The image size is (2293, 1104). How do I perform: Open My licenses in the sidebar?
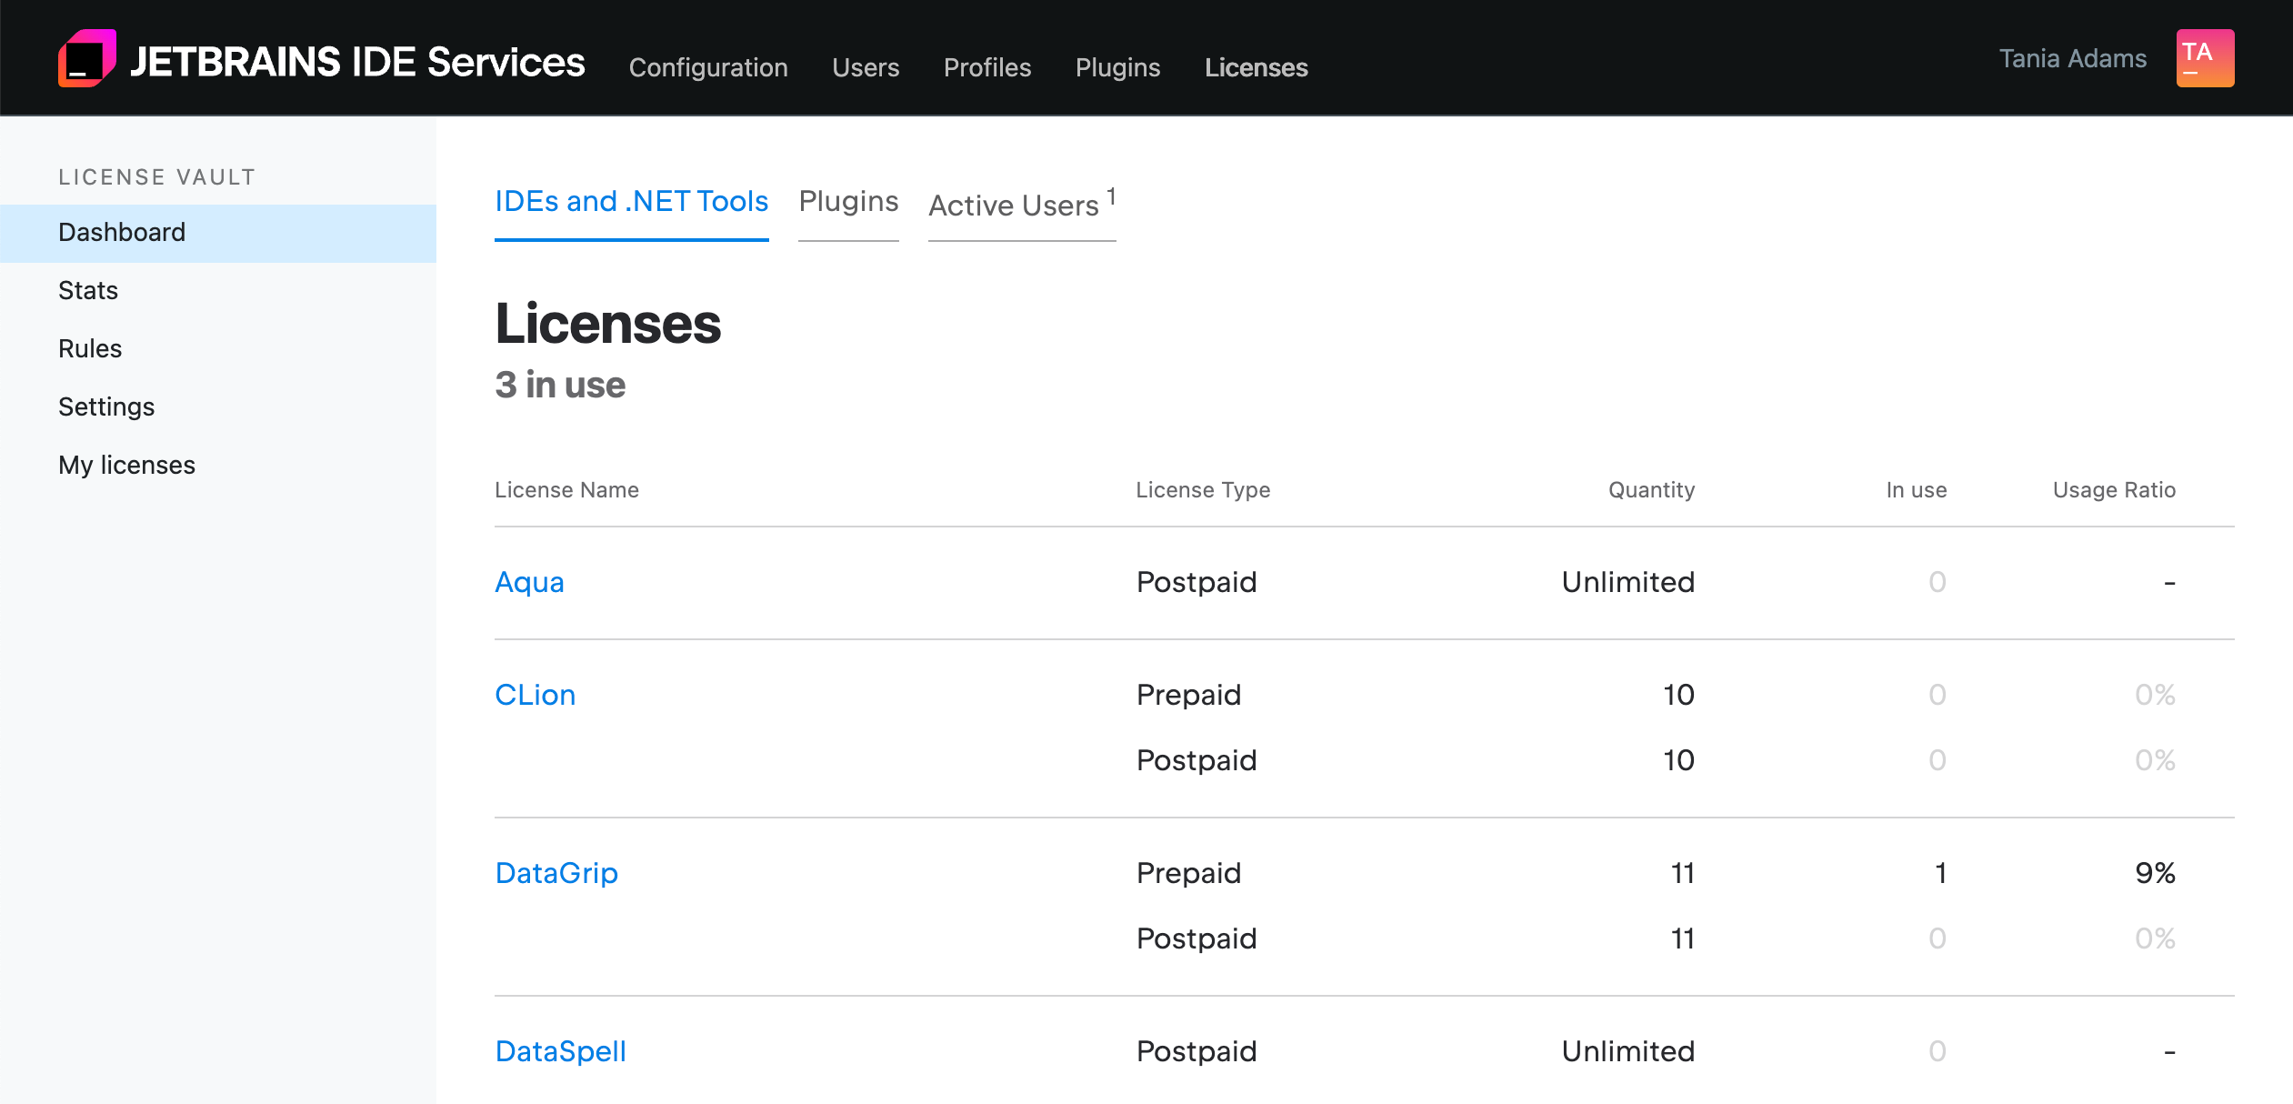coord(126,465)
